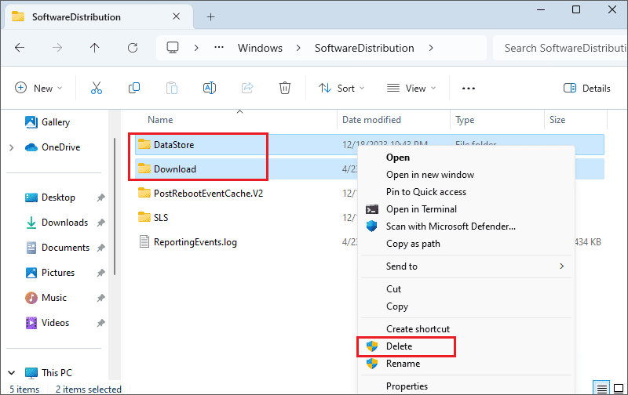The height and width of the screenshot is (395, 628).
Task: Choose Pin to Quick access
Action: coord(426,192)
